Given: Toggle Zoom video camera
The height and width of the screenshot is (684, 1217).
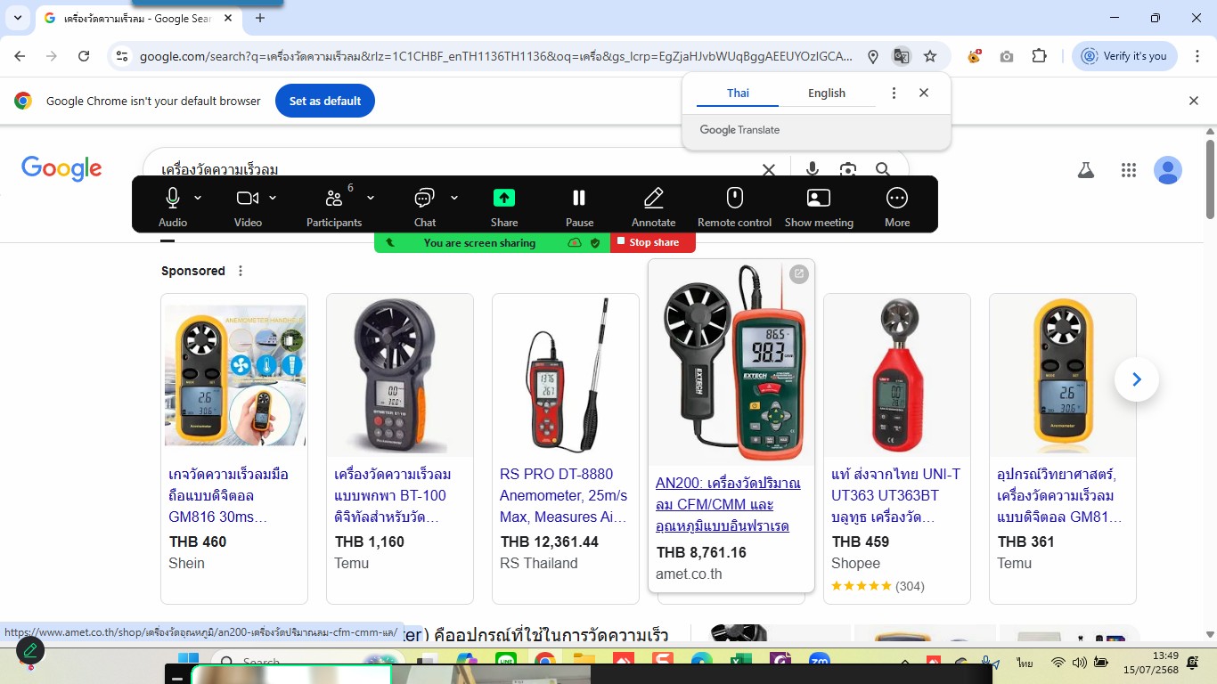Looking at the screenshot, I should 248,207.
